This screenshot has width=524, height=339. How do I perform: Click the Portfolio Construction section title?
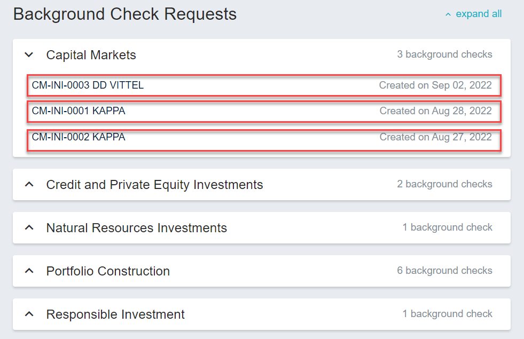tap(108, 271)
